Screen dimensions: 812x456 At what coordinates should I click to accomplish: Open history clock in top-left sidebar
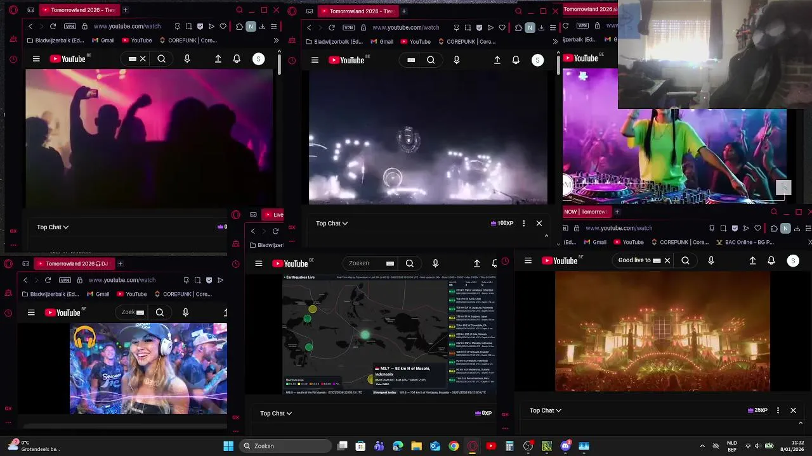tap(13, 60)
